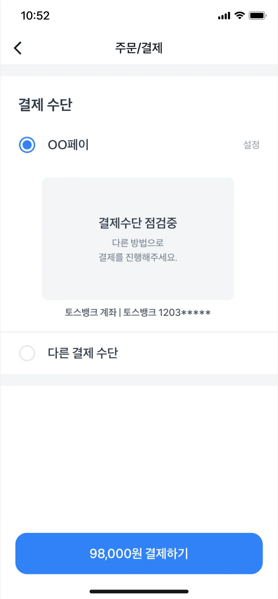Tap the OO페이 payment label
The image size is (278, 599).
pos(68,145)
